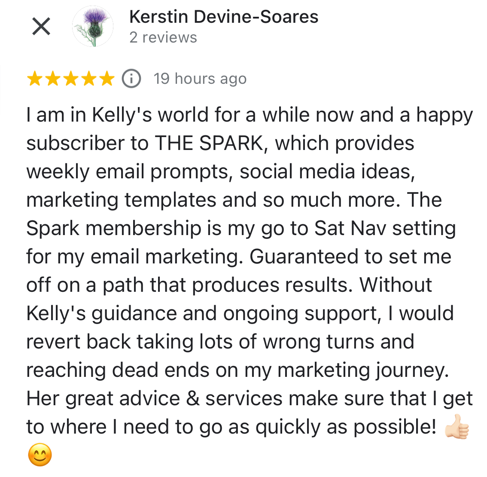487x477 pixels.
Task: View the reviewer's "2 reviews" link
Action: (x=163, y=37)
